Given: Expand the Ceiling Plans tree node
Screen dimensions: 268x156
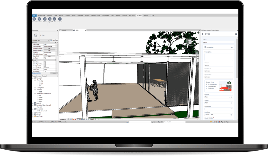Looking at the screenshot, I should click(35, 88).
